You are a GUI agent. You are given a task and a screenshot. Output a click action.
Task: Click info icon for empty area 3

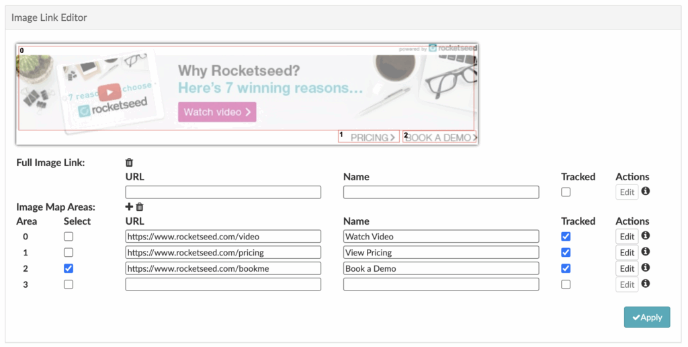645,284
